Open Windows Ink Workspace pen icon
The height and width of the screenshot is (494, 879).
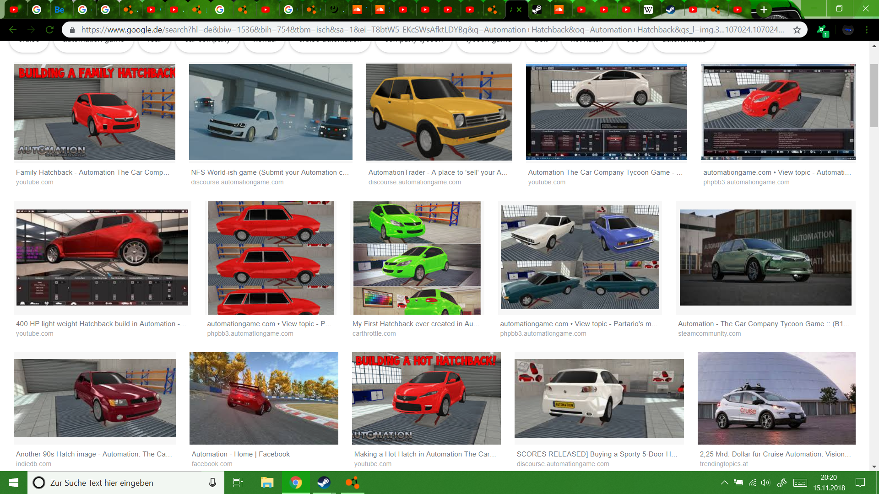pos(782,483)
